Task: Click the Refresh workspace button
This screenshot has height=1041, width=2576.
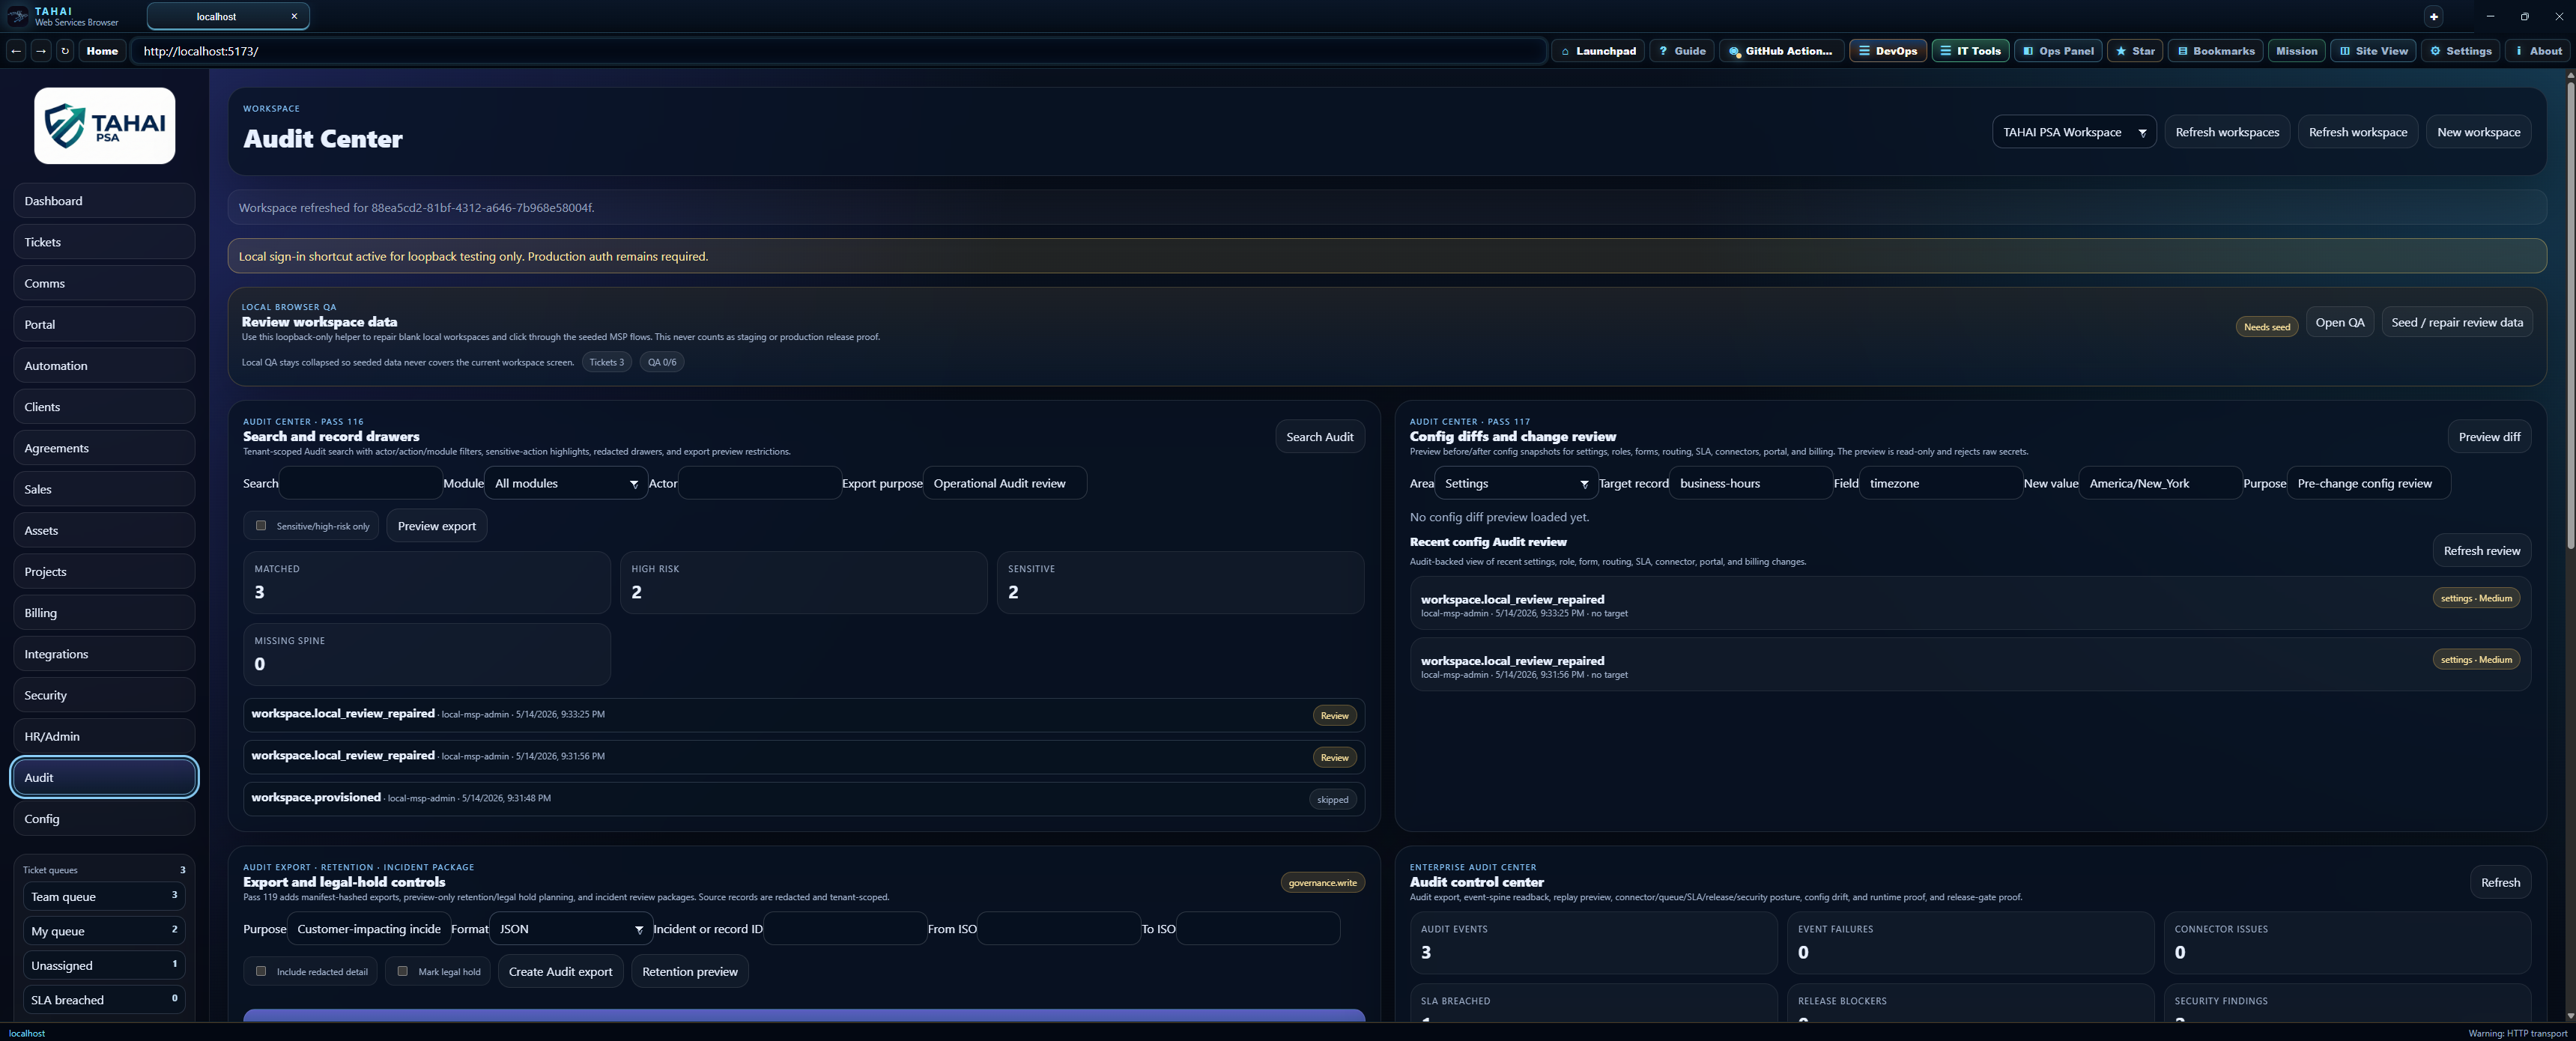Action: point(2358,132)
